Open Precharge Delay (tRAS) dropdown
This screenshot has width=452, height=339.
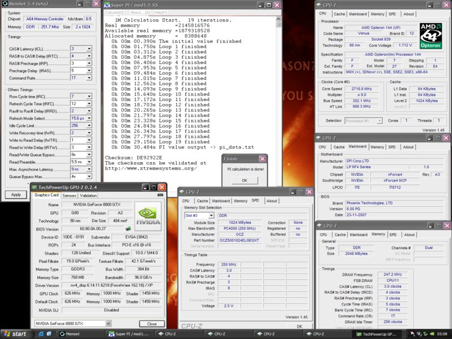pos(89,71)
